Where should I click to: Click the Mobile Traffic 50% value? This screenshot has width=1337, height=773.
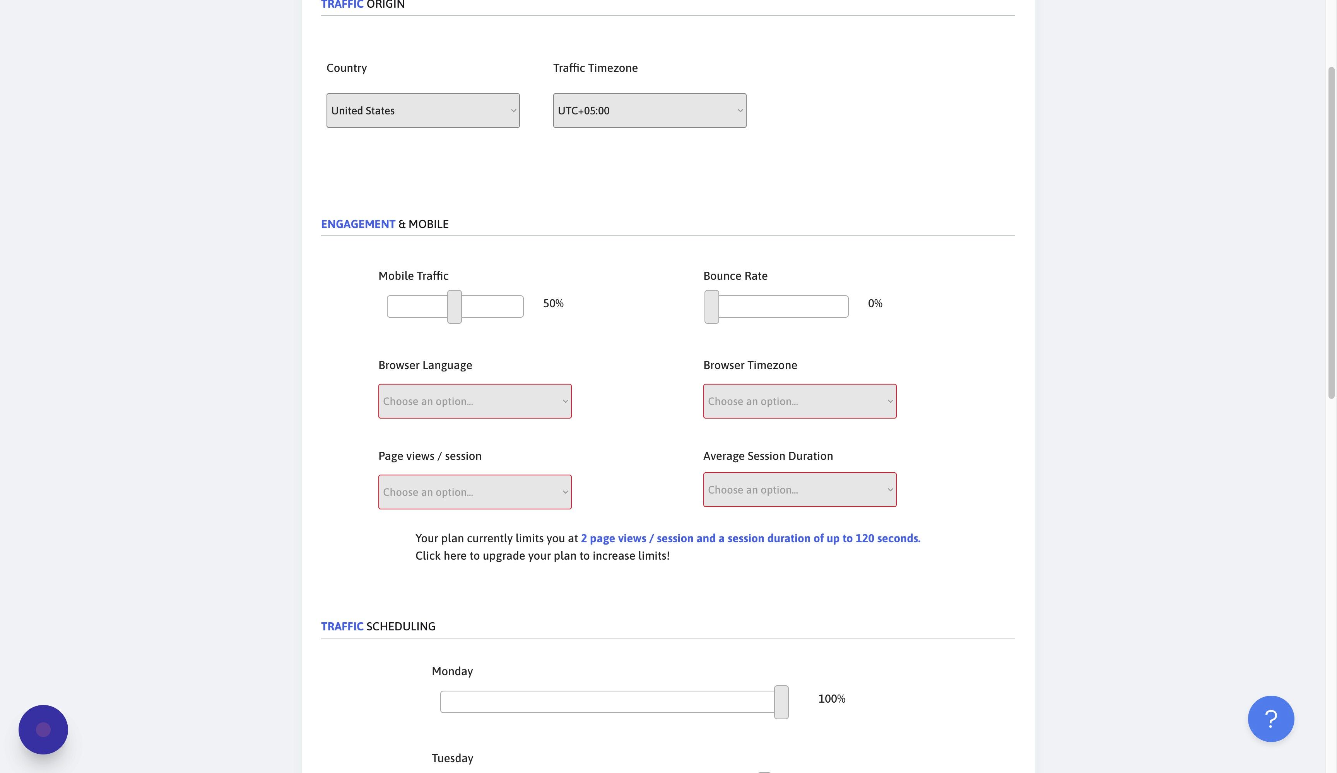553,303
